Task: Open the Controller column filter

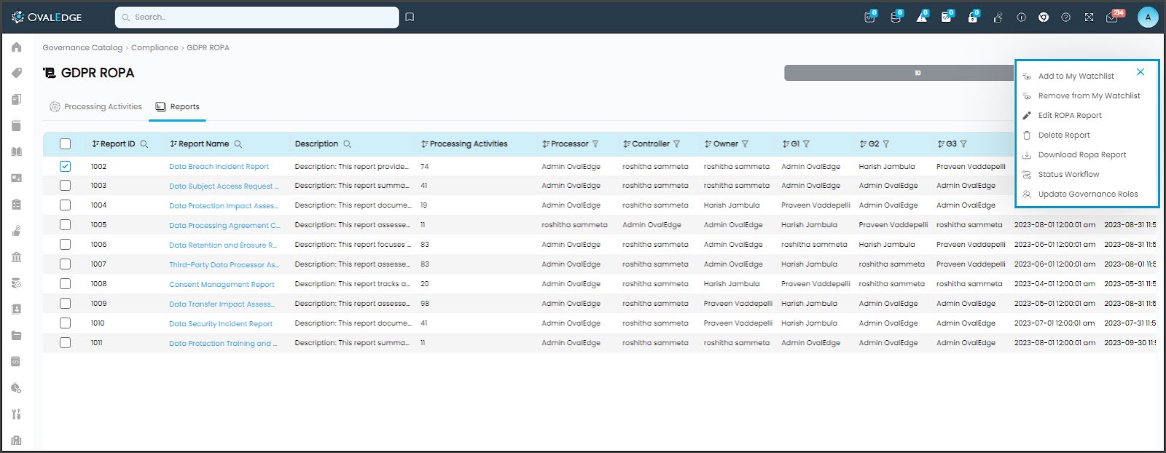Action: pyautogui.click(x=677, y=144)
